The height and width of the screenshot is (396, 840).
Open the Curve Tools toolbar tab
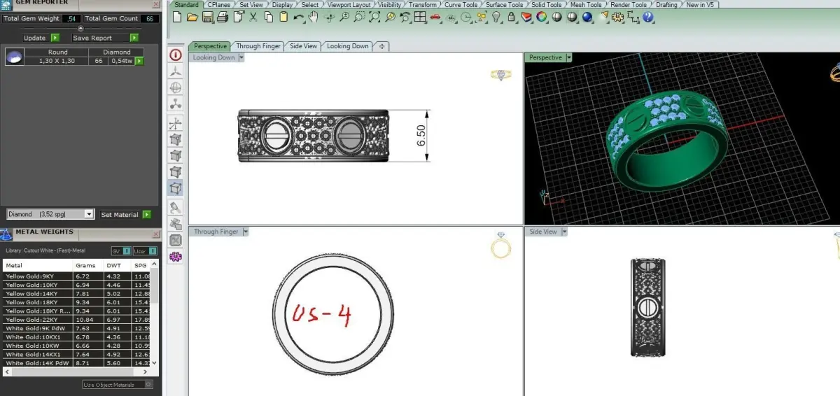pos(461,4)
